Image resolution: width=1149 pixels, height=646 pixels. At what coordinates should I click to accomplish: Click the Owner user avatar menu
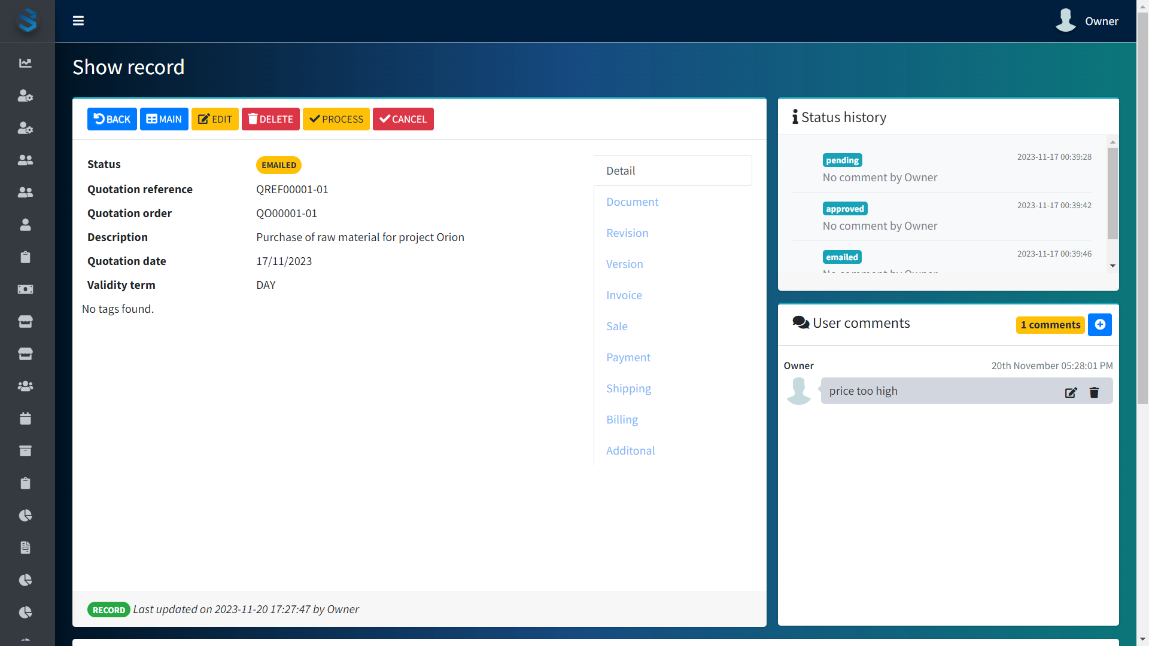1087,21
